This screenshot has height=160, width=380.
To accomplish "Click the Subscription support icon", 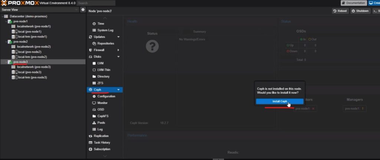I will click(91, 149).
